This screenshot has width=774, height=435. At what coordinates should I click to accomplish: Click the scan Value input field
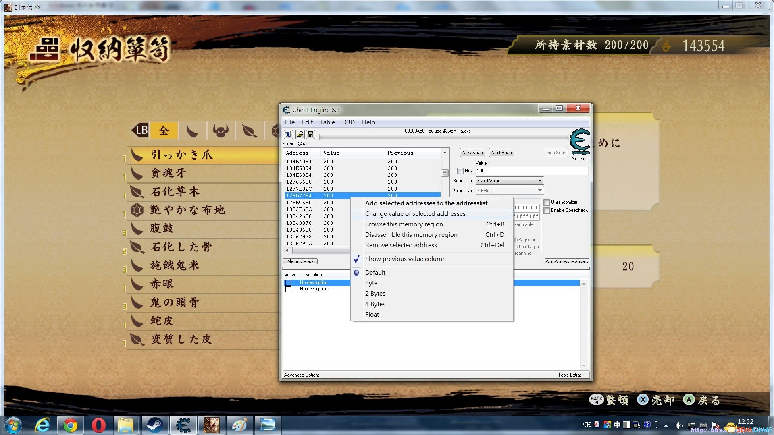(x=532, y=171)
